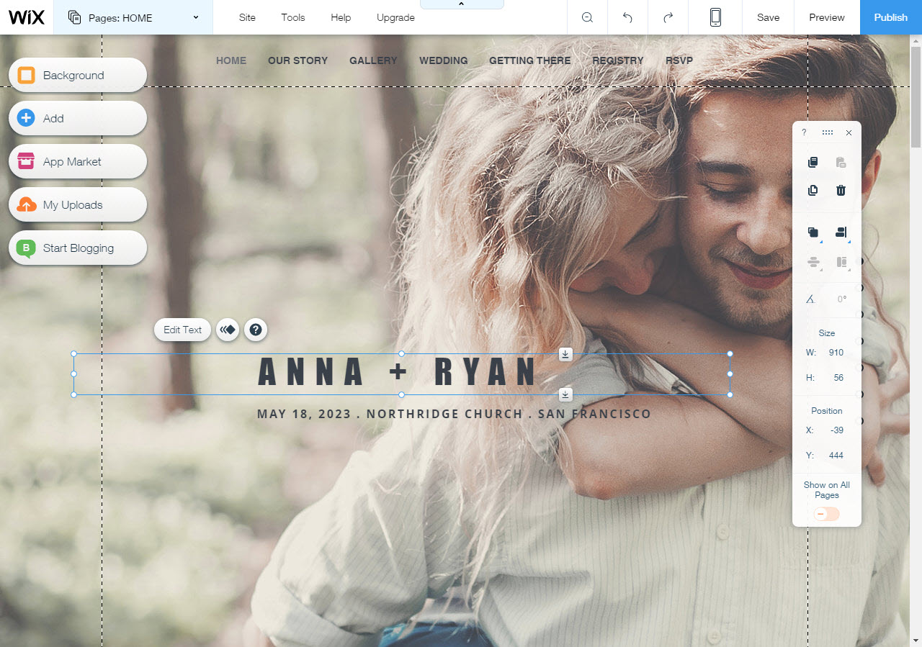Click the pink App Market store icon
Image resolution: width=922 pixels, height=647 pixels.
coord(26,161)
